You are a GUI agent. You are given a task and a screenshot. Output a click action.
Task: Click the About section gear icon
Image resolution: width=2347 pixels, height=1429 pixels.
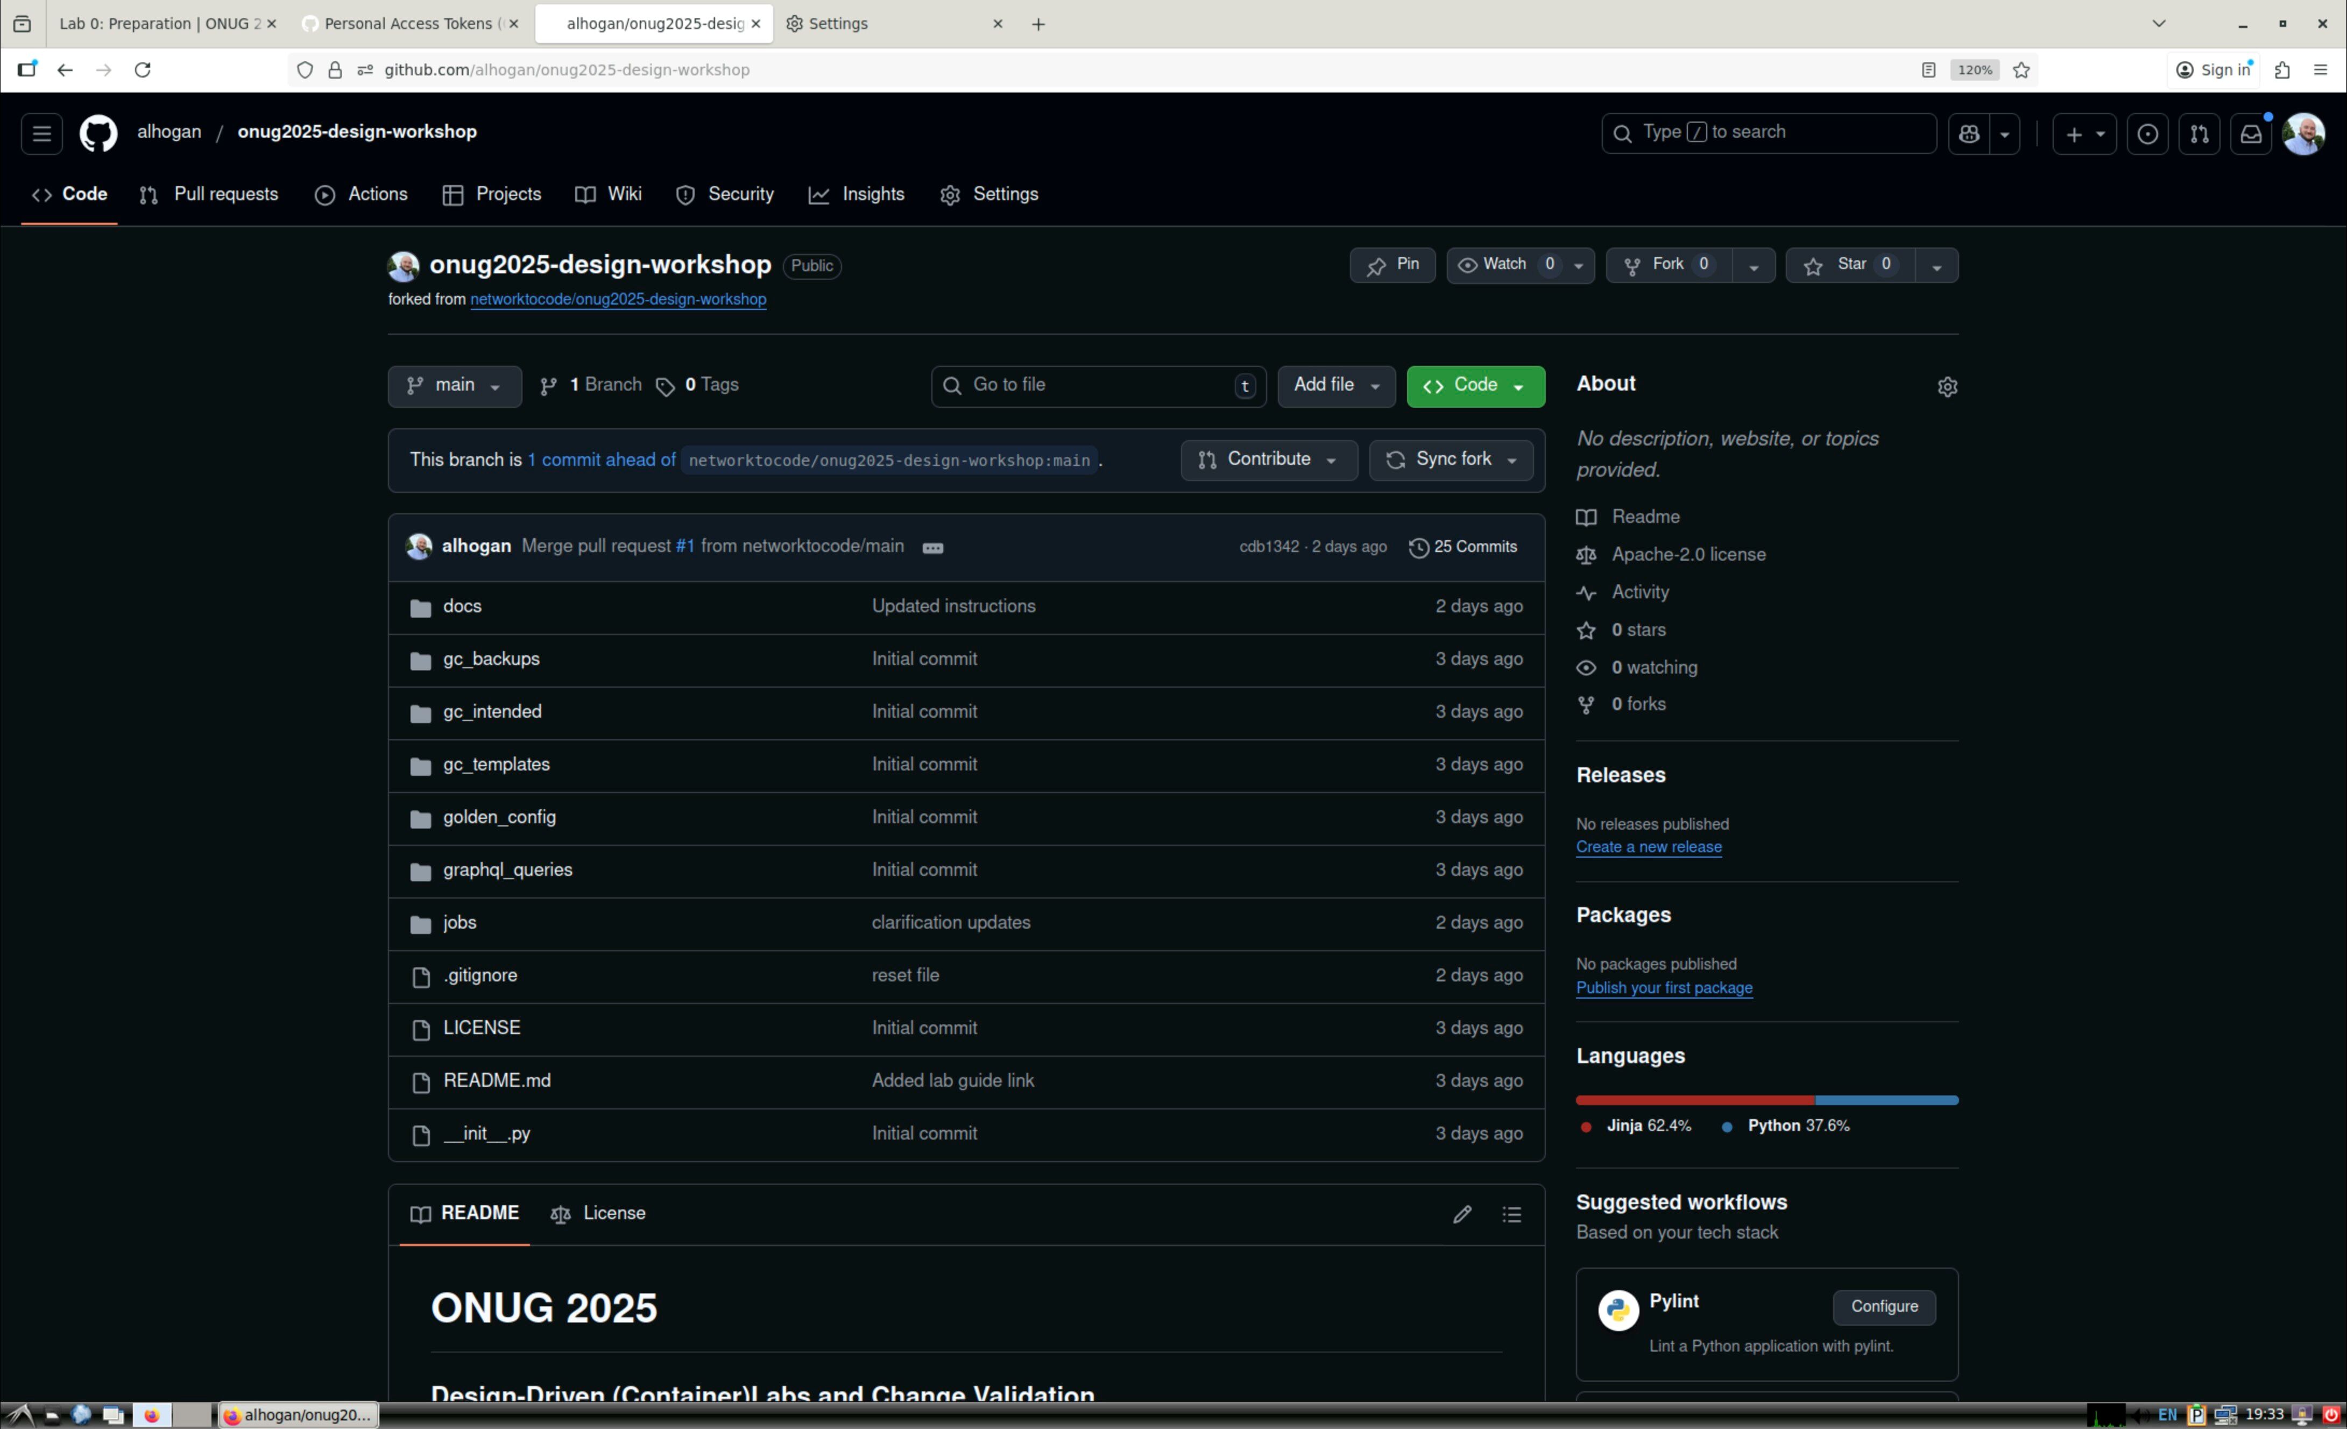coord(1947,387)
